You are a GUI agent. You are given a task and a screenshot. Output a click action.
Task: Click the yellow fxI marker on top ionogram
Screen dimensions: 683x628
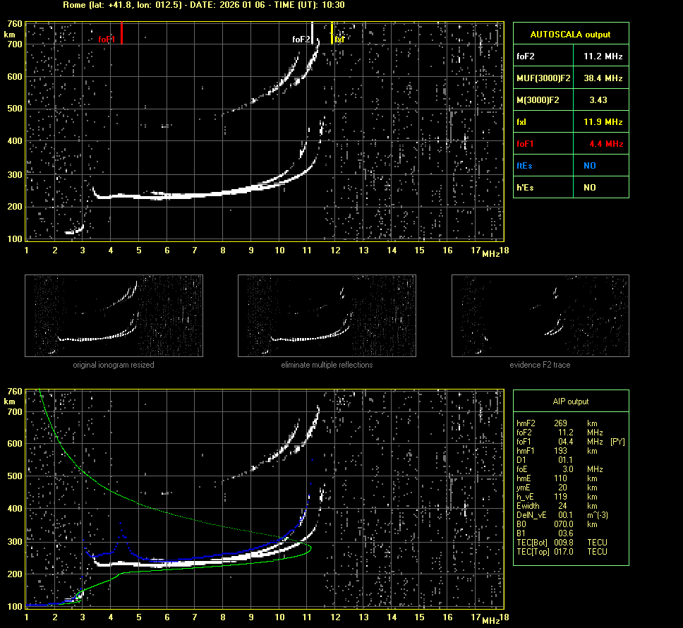click(332, 32)
